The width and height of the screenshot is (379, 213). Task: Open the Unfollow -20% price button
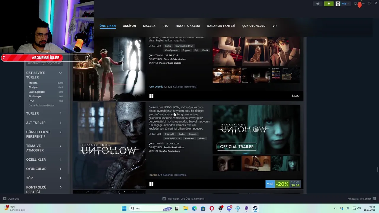point(283,184)
